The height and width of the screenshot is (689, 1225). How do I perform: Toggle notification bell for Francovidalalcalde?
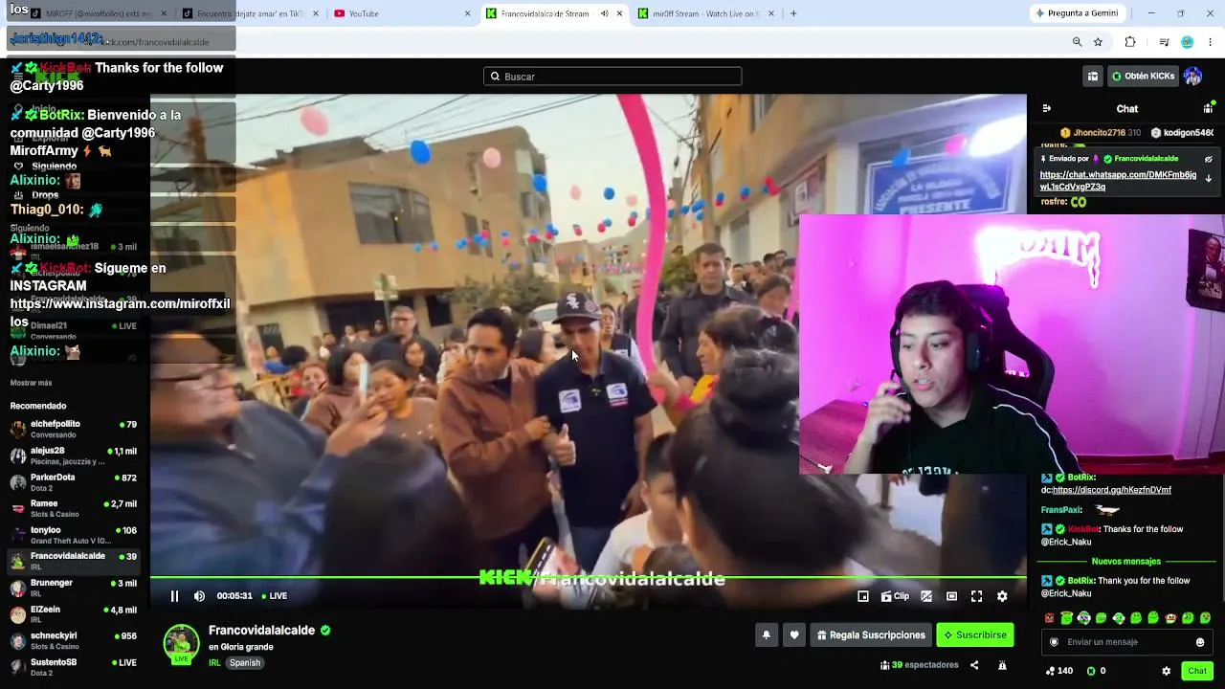[766, 634]
